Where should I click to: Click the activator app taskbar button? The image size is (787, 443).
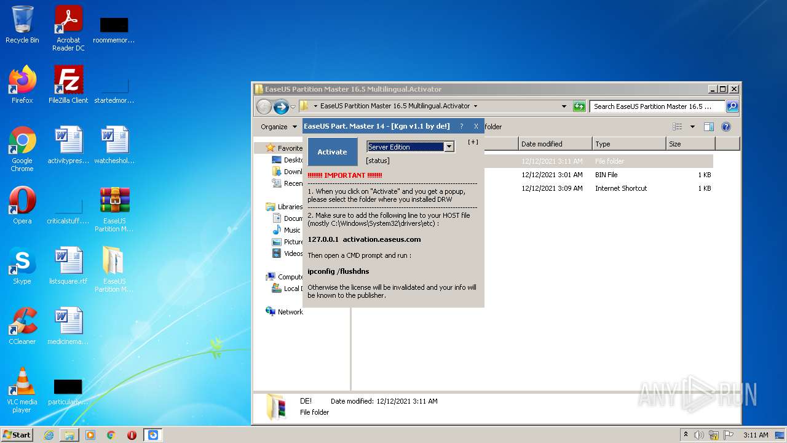(153, 435)
